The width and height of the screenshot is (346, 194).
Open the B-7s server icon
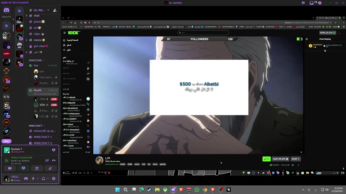[6, 97]
